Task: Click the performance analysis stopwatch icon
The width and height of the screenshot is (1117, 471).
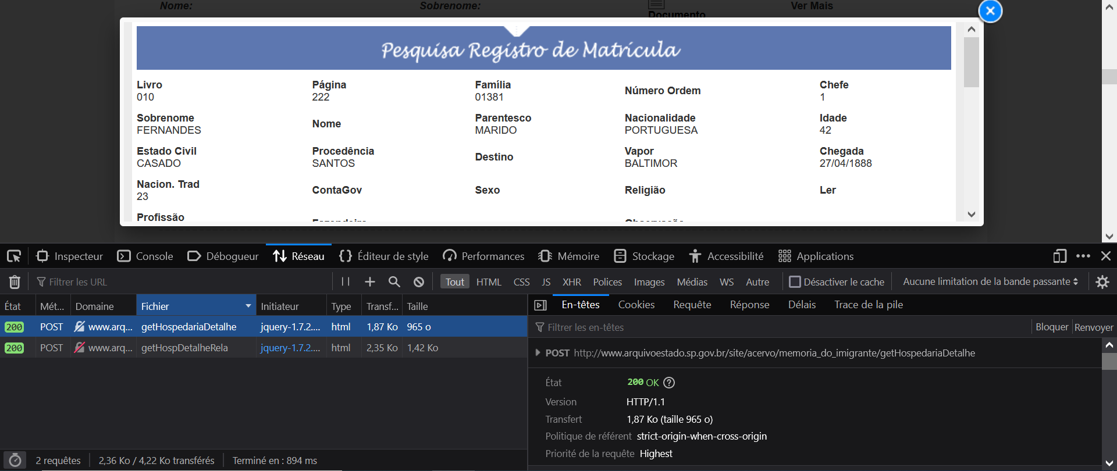Action: coord(15,461)
